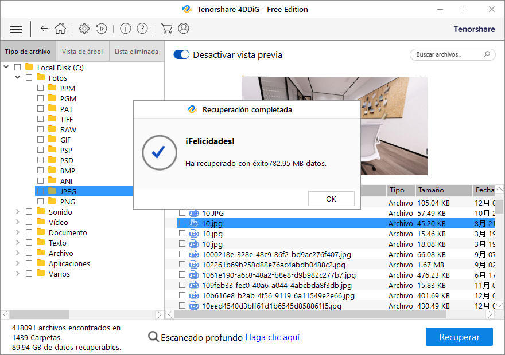Click JPG icon of 10.JPG file
This screenshot has width=505, height=355.
(194, 213)
